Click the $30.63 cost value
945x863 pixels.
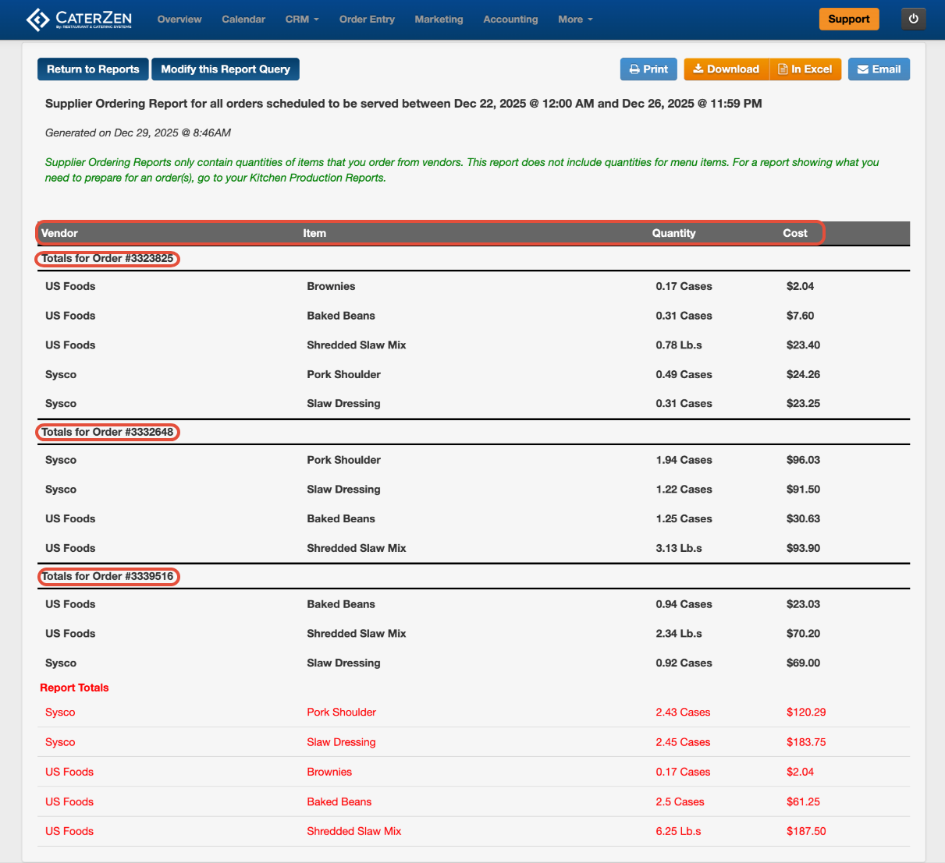click(803, 518)
